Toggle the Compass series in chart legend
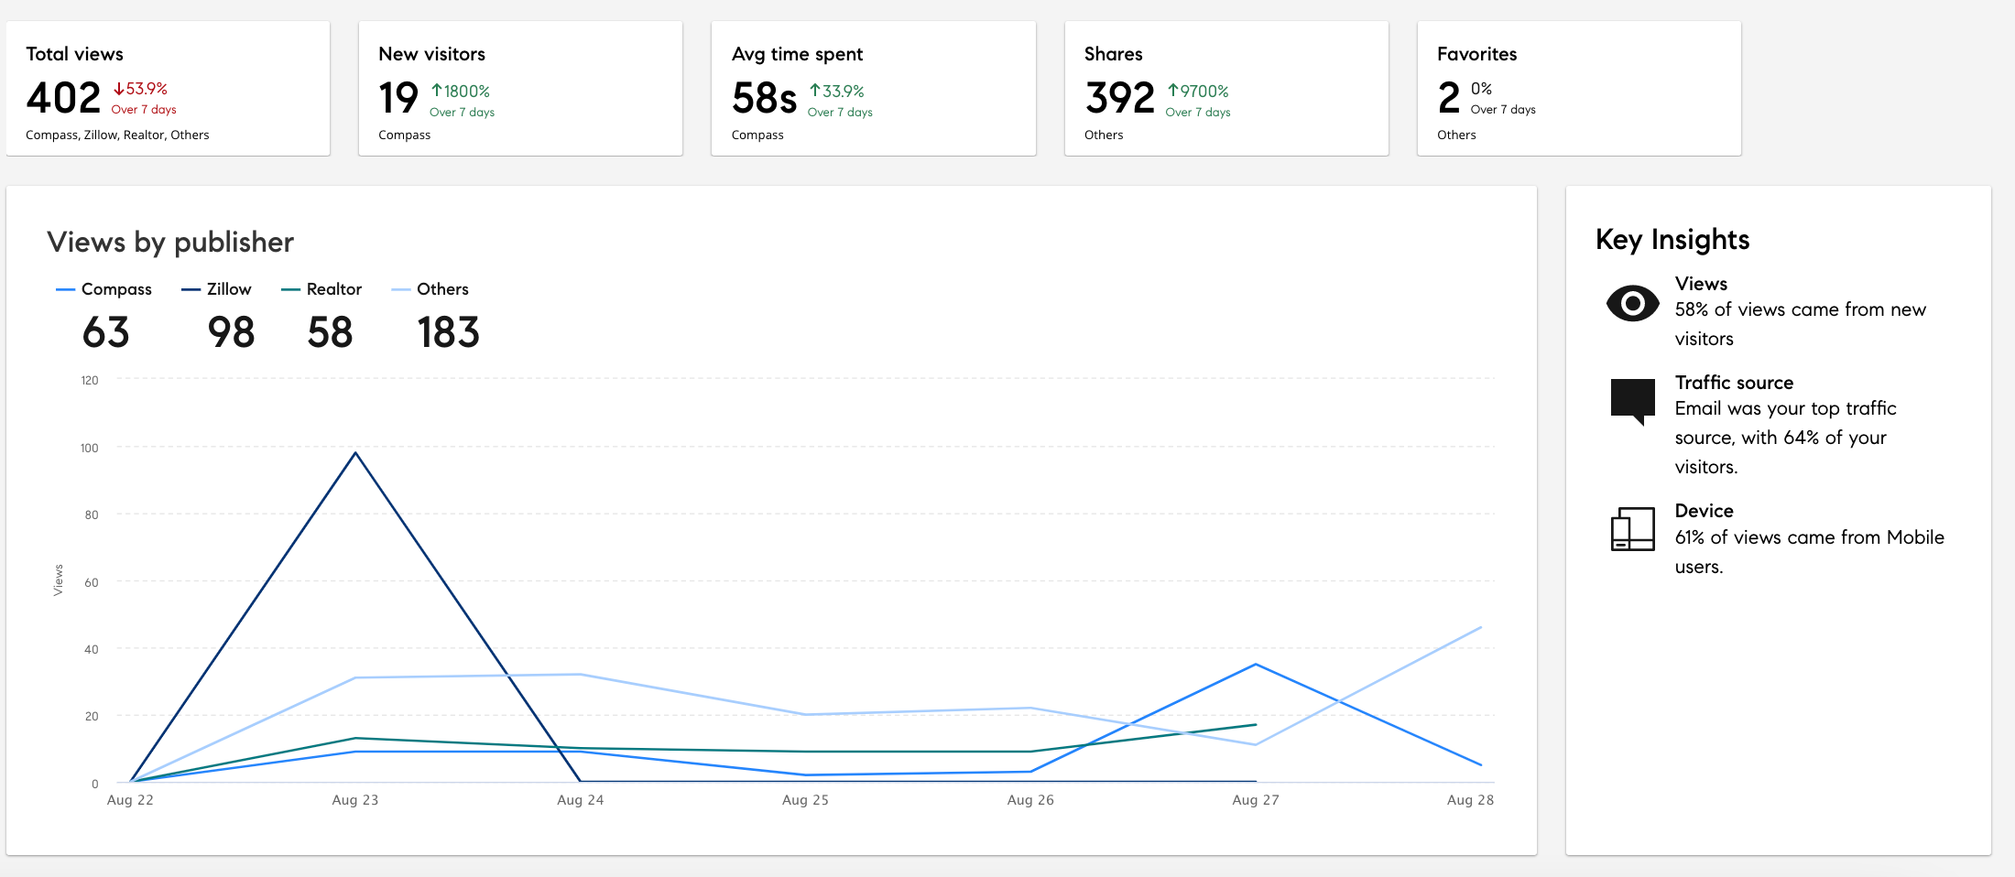The height and width of the screenshot is (877, 2015). point(116,289)
